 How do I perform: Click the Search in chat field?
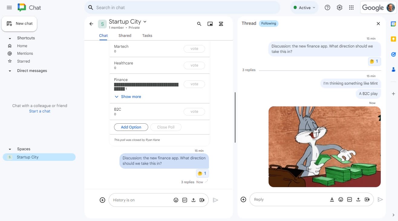pyautogui.click(x=182, y=8)
